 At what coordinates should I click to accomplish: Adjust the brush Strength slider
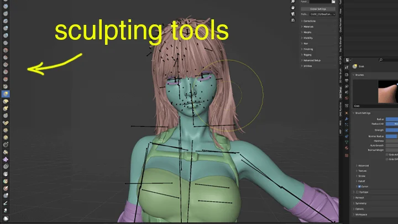(x=392, y=130)
